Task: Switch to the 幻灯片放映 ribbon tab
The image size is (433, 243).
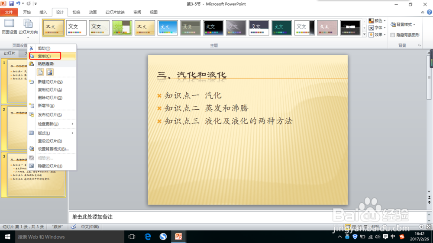Action: (x=115, y=12)
